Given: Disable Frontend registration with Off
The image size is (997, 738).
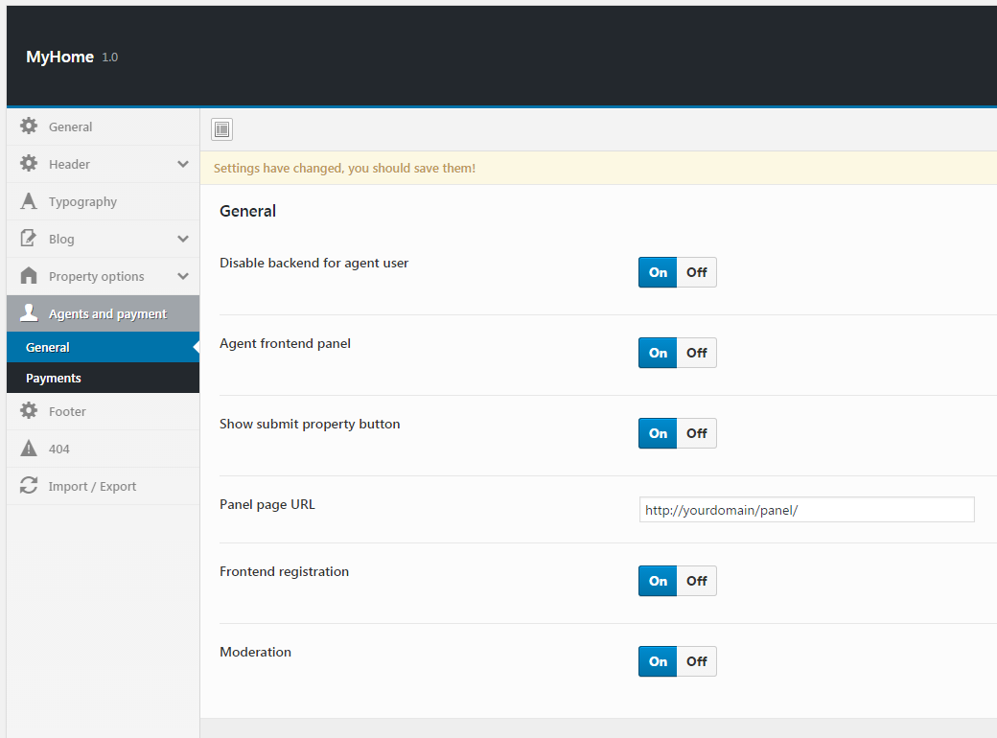Looking at the screenshot, I should click(x=697, y=581).
